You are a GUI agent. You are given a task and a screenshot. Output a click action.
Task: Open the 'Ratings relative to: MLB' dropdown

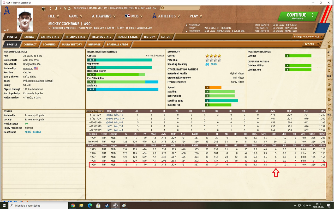tap(308, 37)
